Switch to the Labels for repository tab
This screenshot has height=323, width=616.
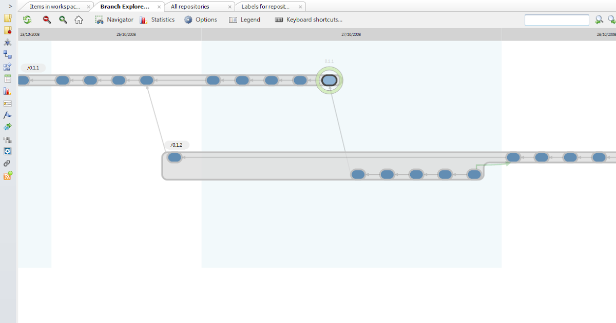coord(266,7)
